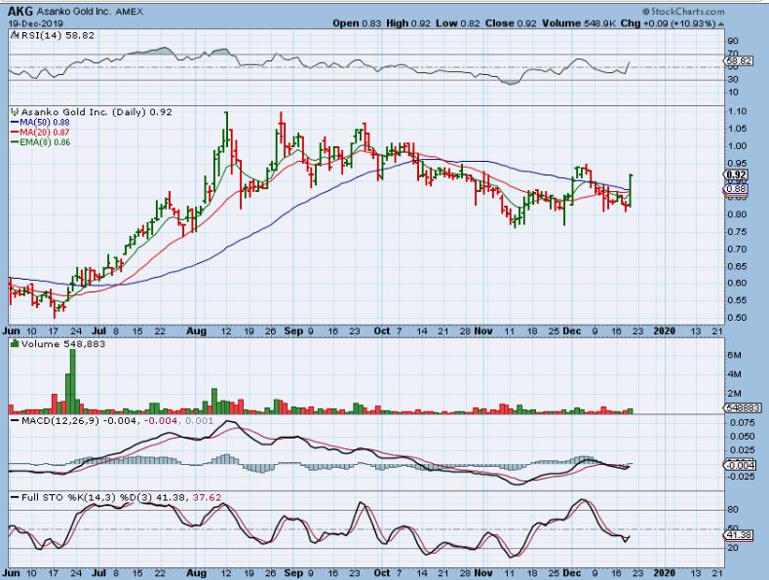This screenshot has height=580, width=769.
Task: Click the 548883 volume axis tag
Action: pyautogui.click(x=742, y=407)
